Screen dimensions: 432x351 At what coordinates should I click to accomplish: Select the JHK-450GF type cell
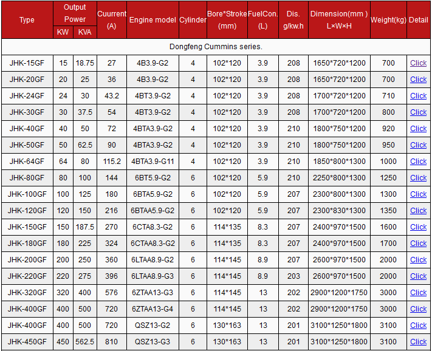click(27, 342)
